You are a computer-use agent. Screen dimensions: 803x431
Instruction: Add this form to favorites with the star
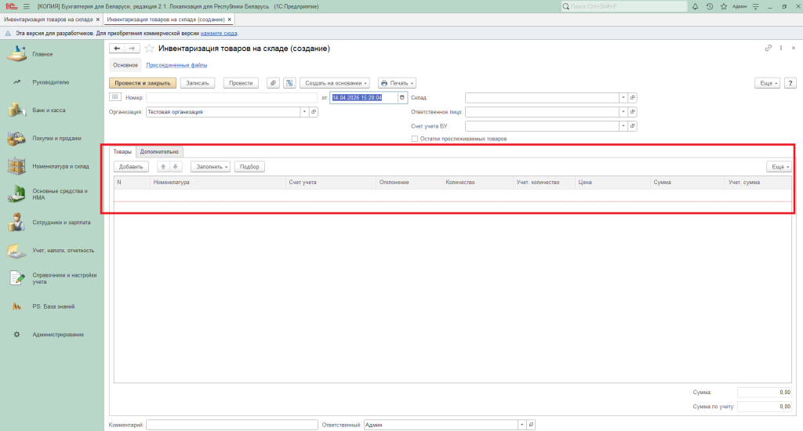click(x=150, y=49)
